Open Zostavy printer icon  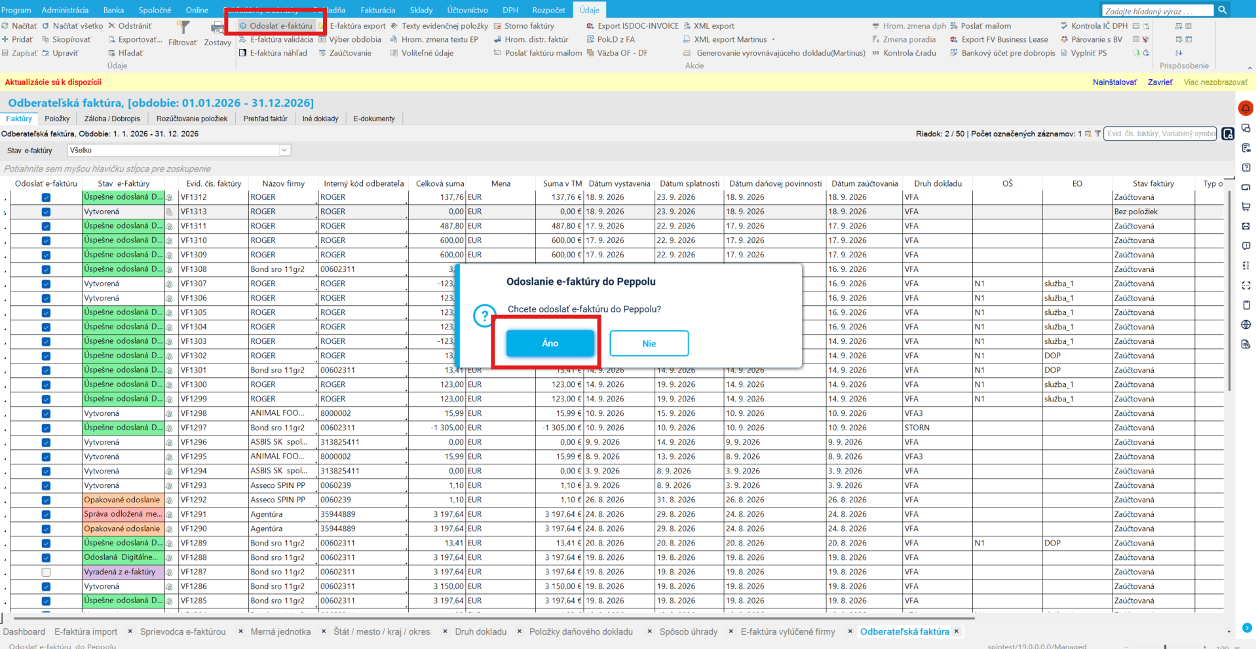tap(218, 28)
